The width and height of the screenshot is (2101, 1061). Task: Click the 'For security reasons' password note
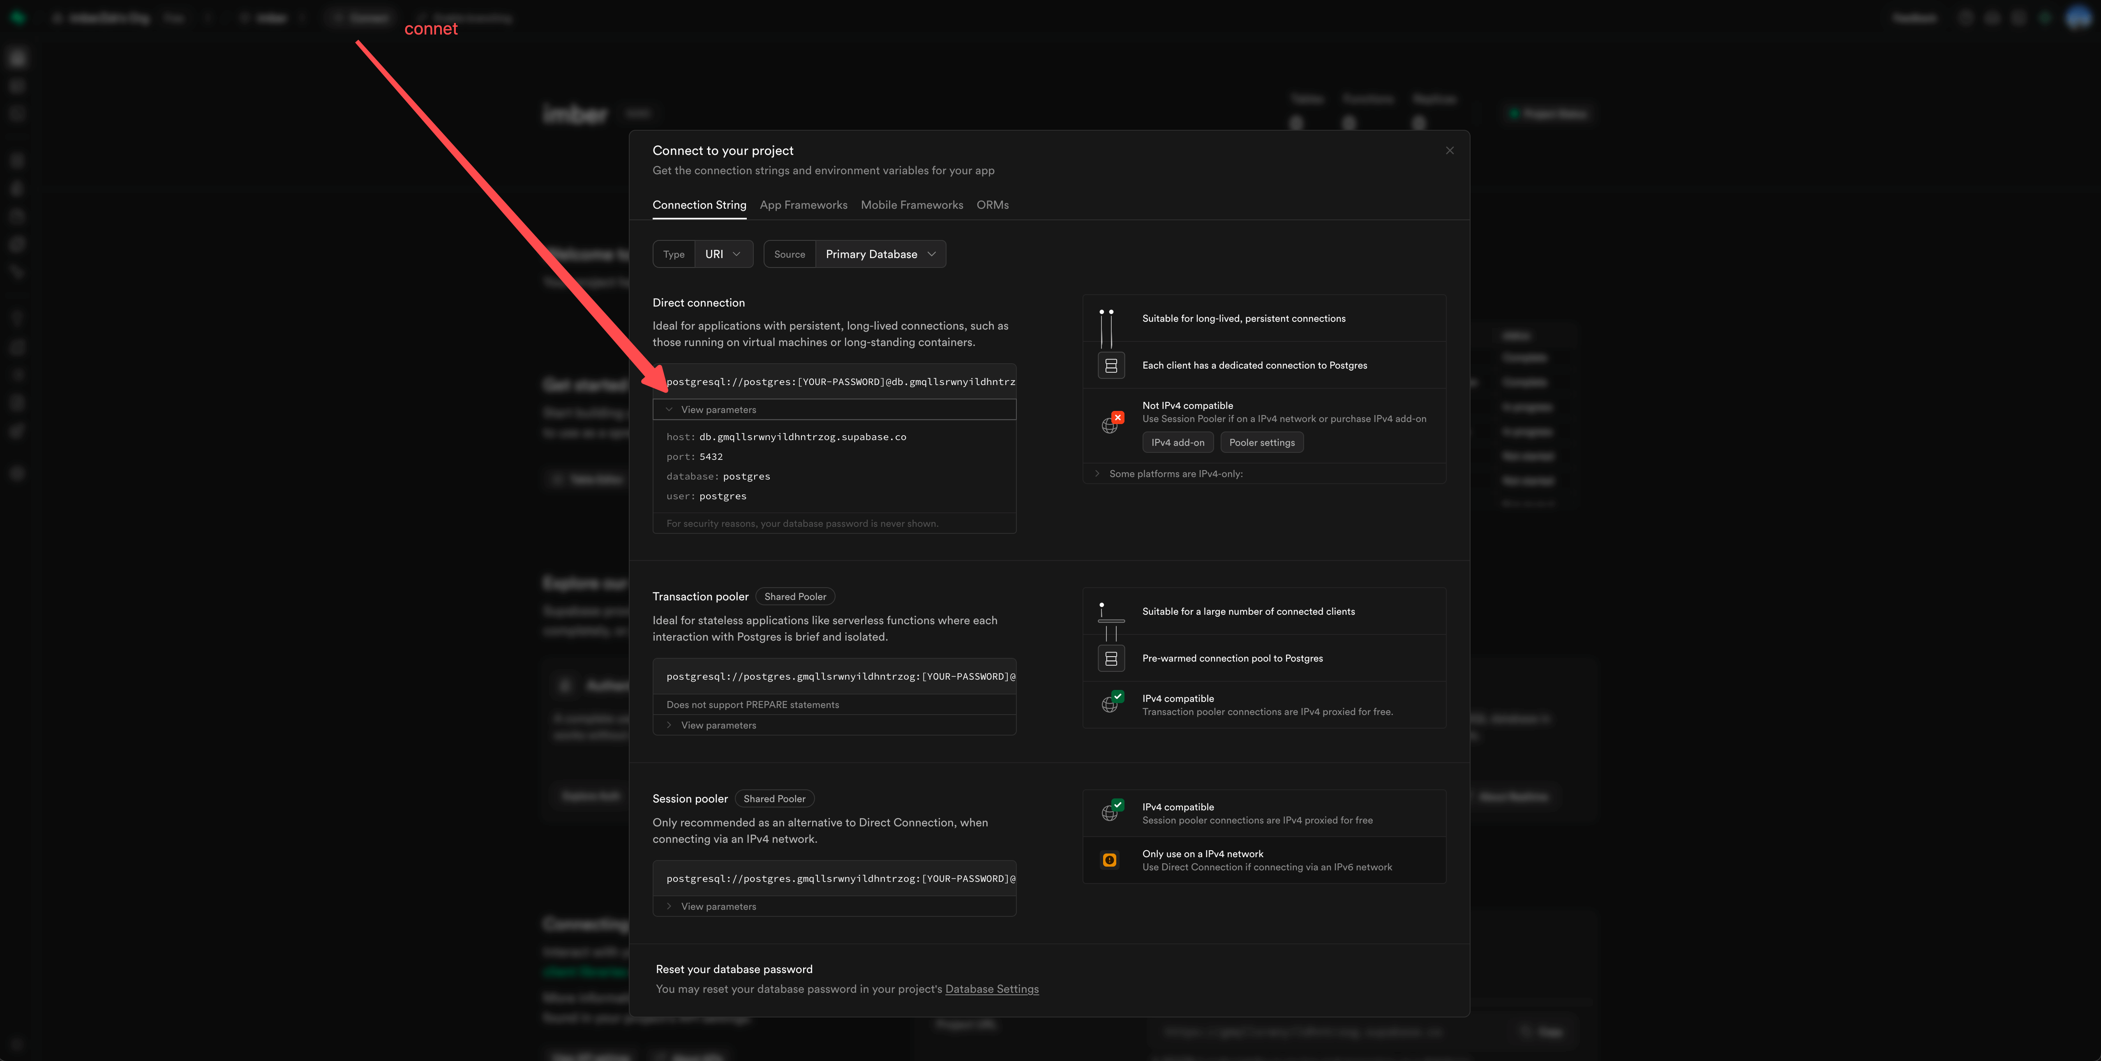click(802, 524)
